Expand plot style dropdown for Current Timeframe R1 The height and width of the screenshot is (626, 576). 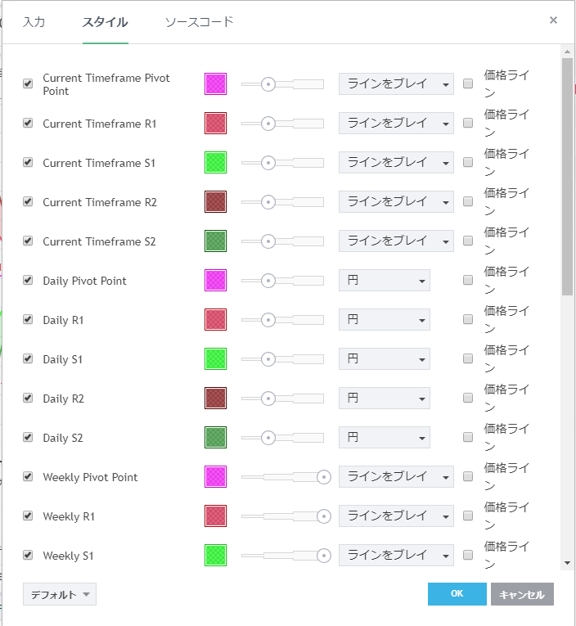pyautogui.click(x=396, y=124)
